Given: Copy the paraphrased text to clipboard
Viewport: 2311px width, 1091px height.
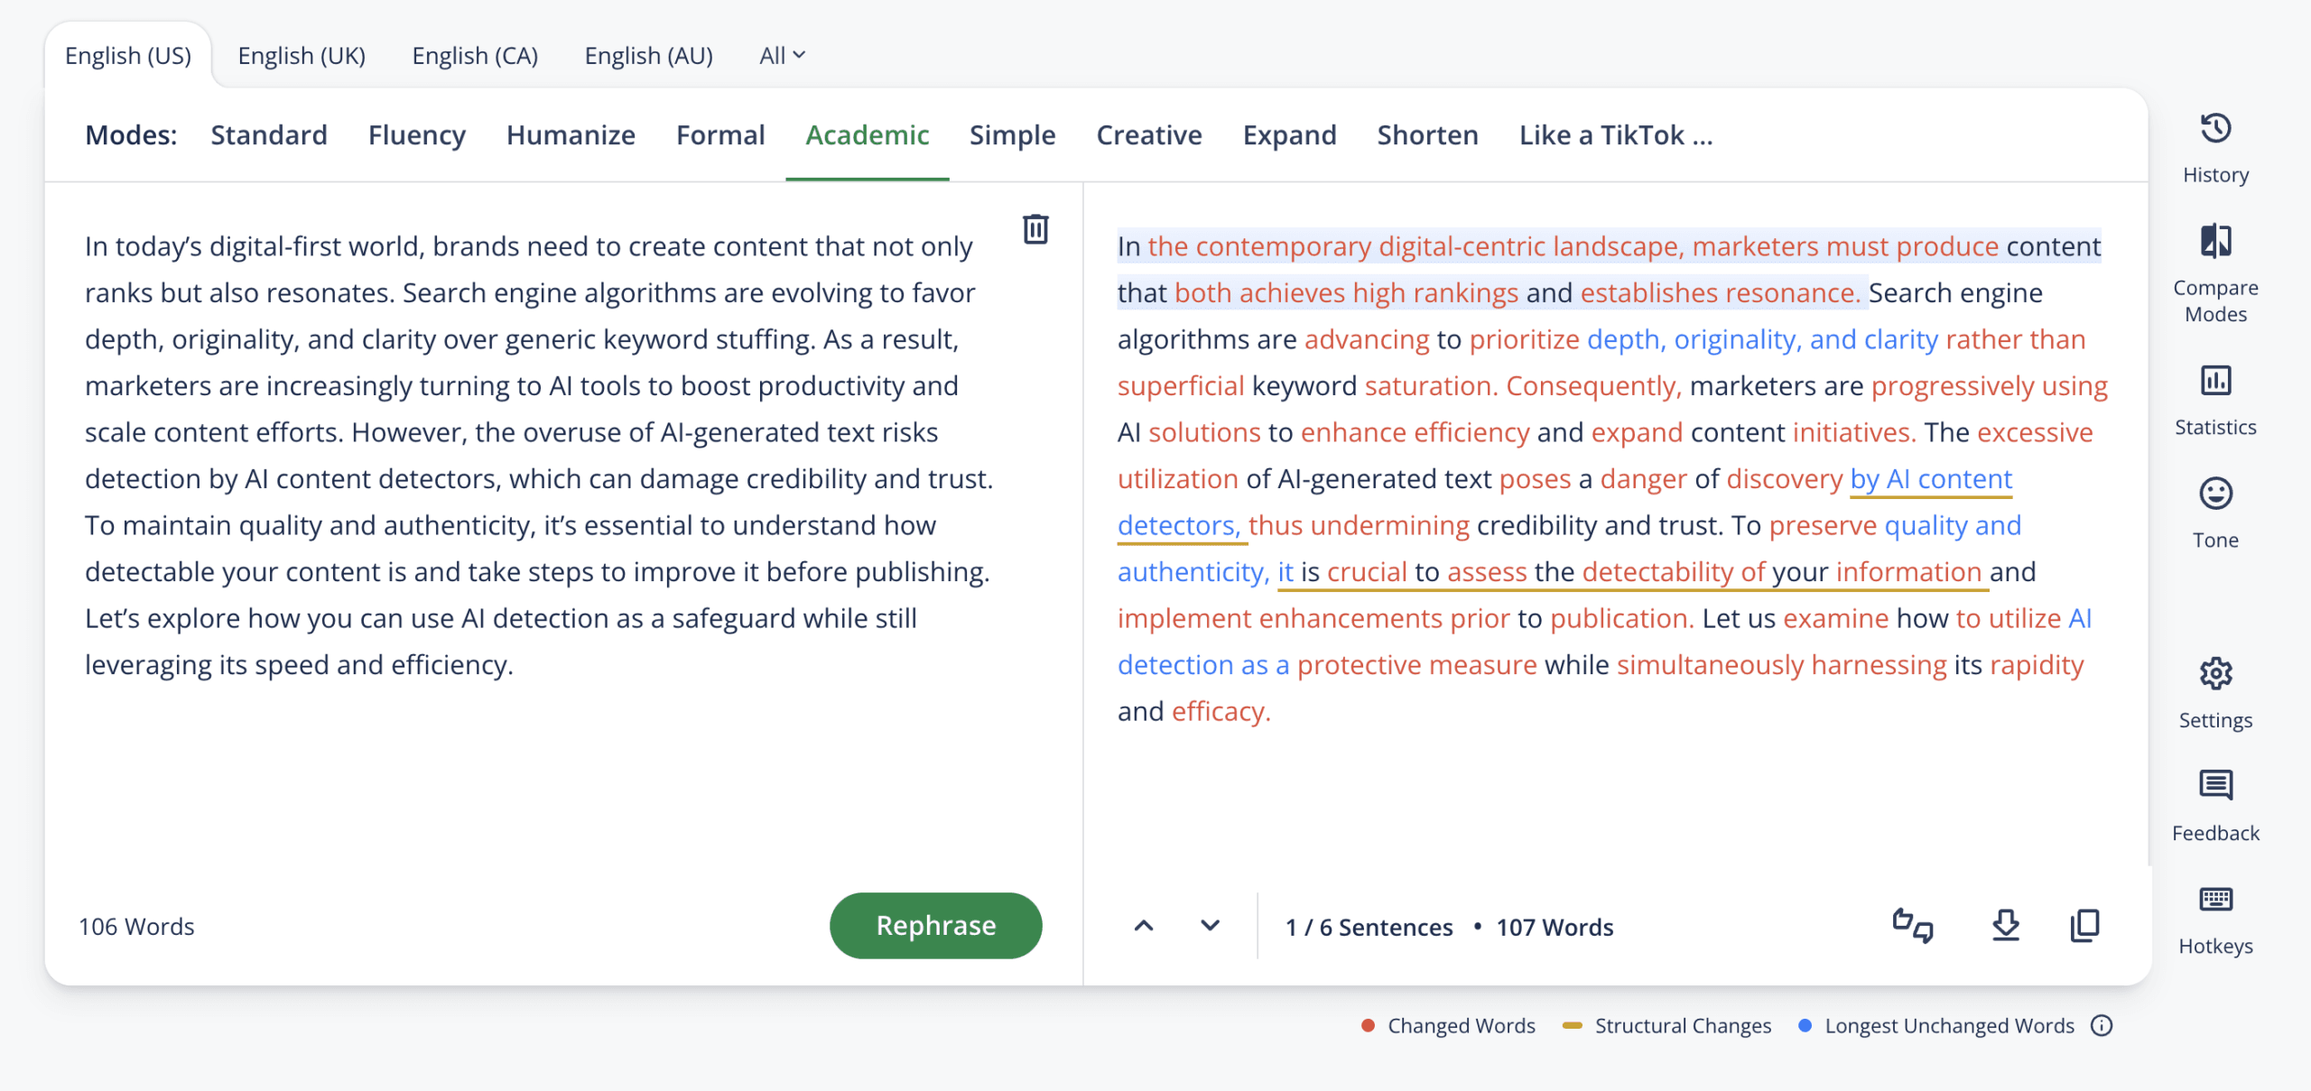Looking at the screenshot, I should tap(2084, 926).
